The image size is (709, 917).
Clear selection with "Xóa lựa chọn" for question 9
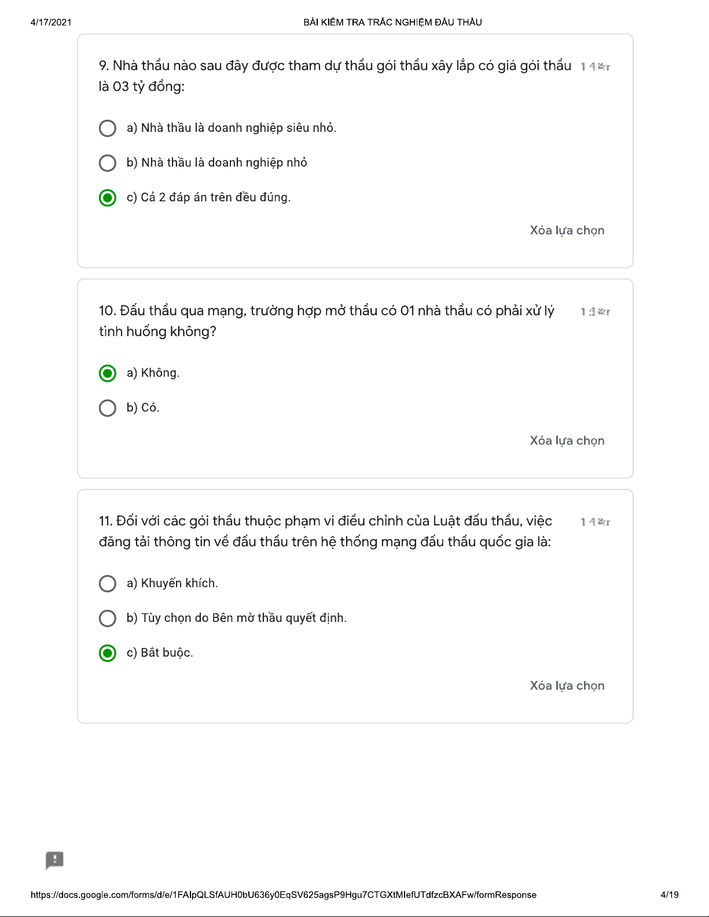567,230
